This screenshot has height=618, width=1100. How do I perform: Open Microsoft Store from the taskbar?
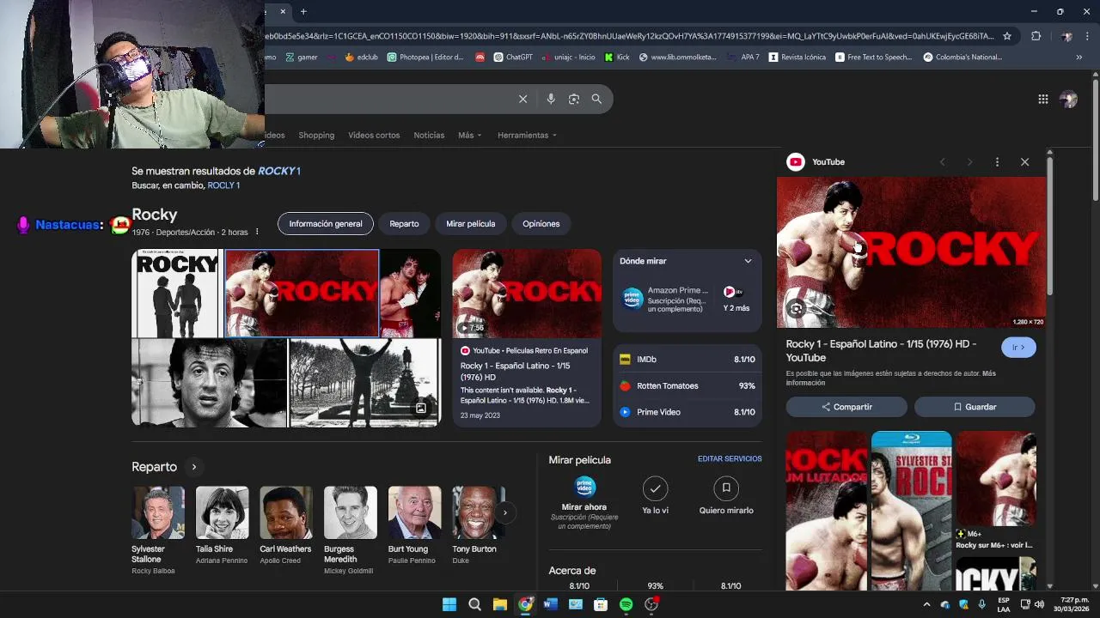point(601,604)
